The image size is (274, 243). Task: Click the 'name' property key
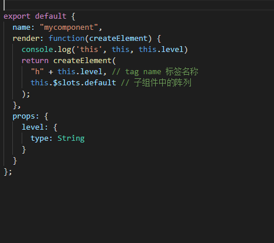[x=22, y=27]
